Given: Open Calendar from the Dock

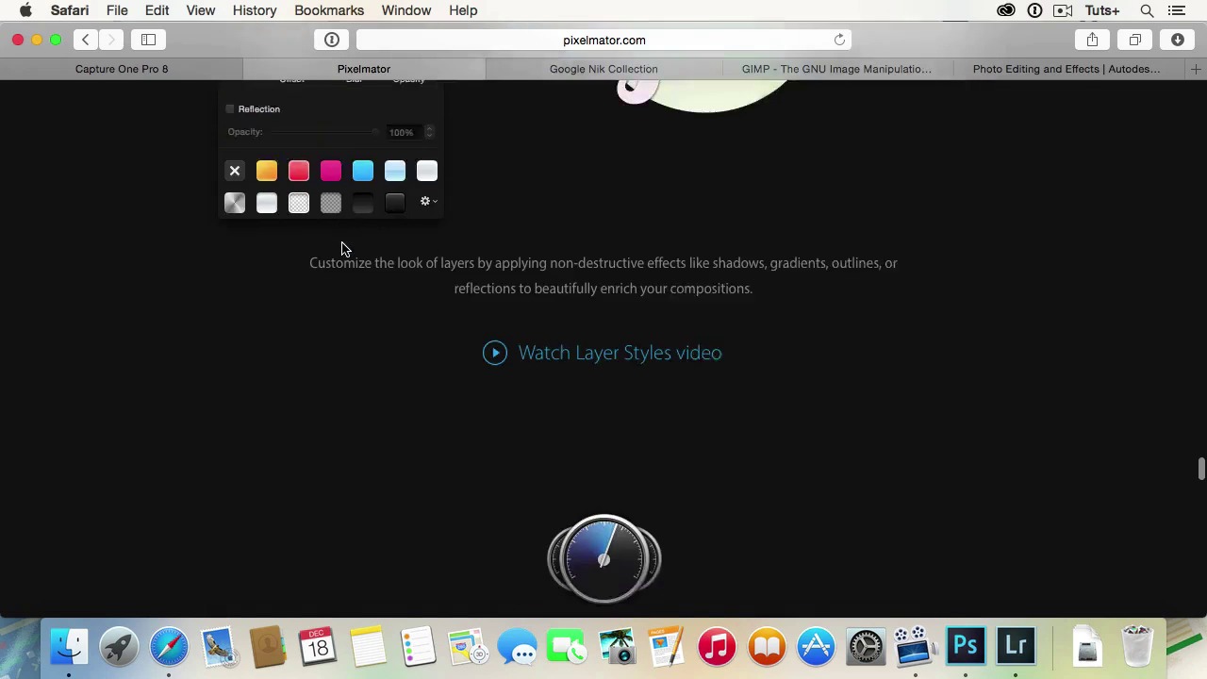Looking at the screenshot, I should (318, 647).
